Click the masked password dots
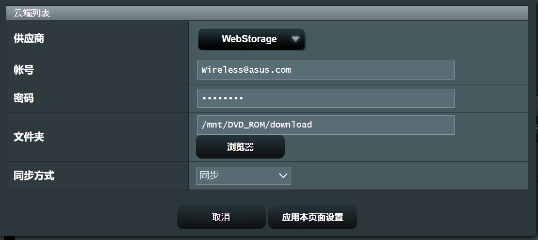Screen dimensions: 538x240 (x=222, y=98)
